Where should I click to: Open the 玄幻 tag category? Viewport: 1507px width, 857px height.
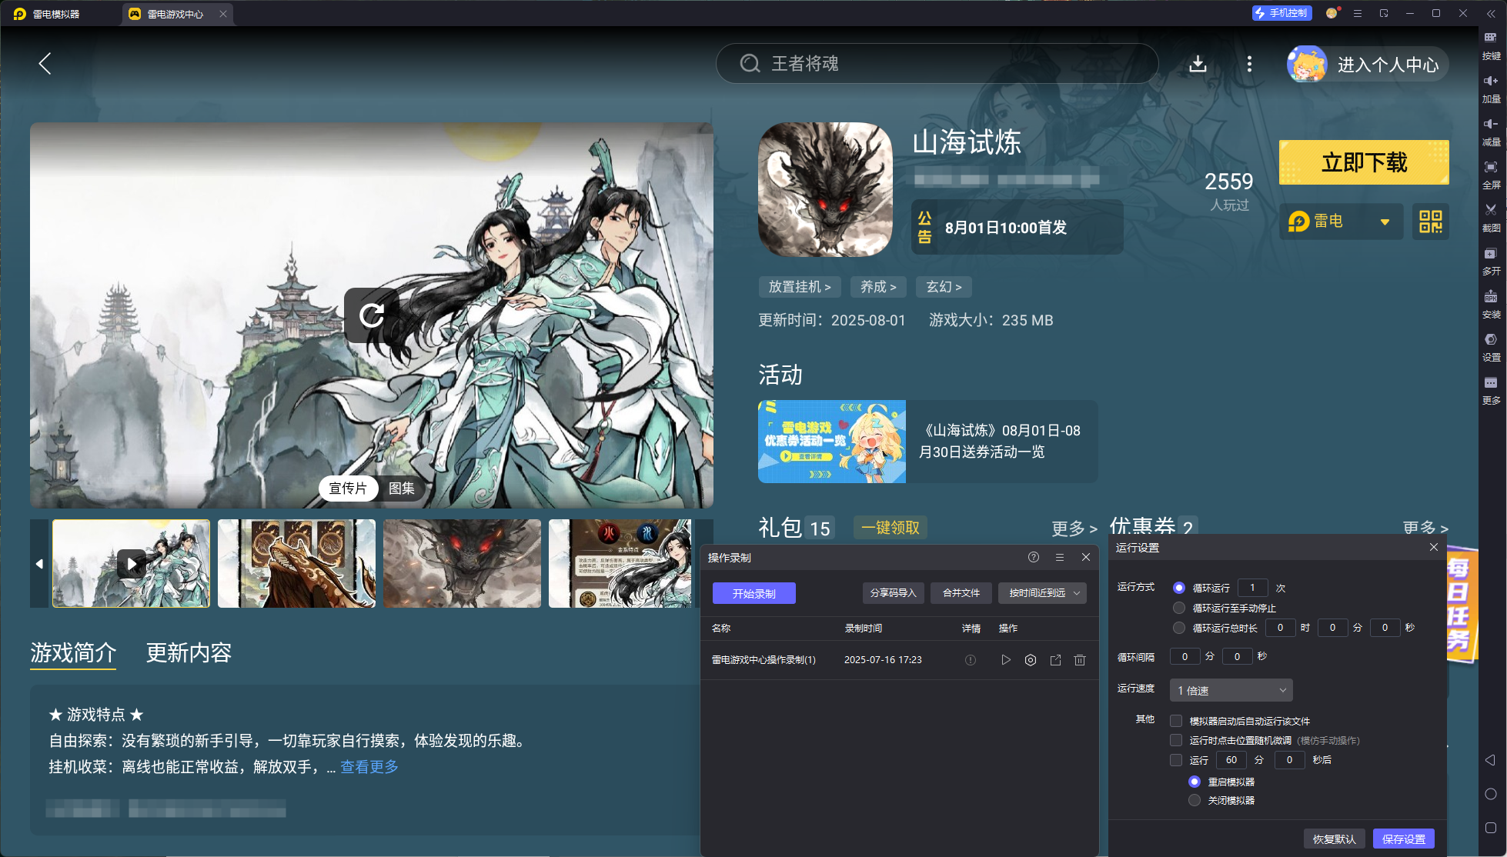click(944, 287)
